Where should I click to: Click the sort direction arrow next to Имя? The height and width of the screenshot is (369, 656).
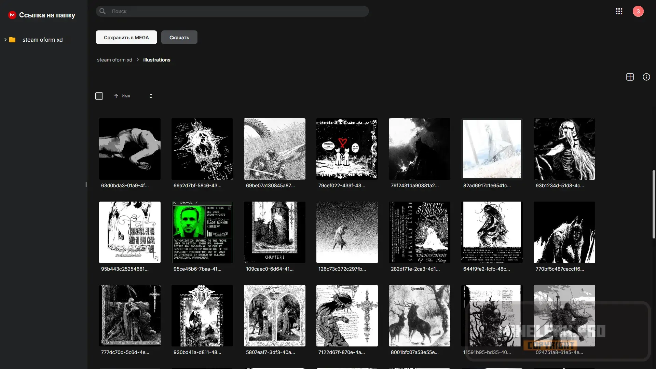tap(116, 96)
